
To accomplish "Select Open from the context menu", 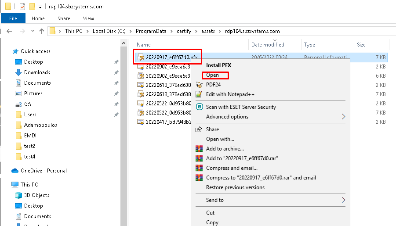I will pos(212,75).
